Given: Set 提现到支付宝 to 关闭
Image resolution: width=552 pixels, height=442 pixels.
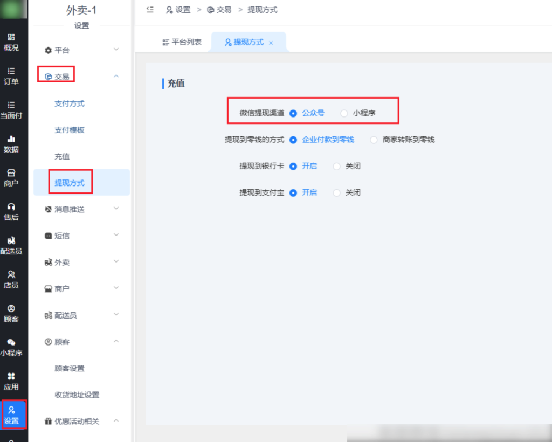Looking at the screenshot, I should pyautogui.click(x=337, y=192).
